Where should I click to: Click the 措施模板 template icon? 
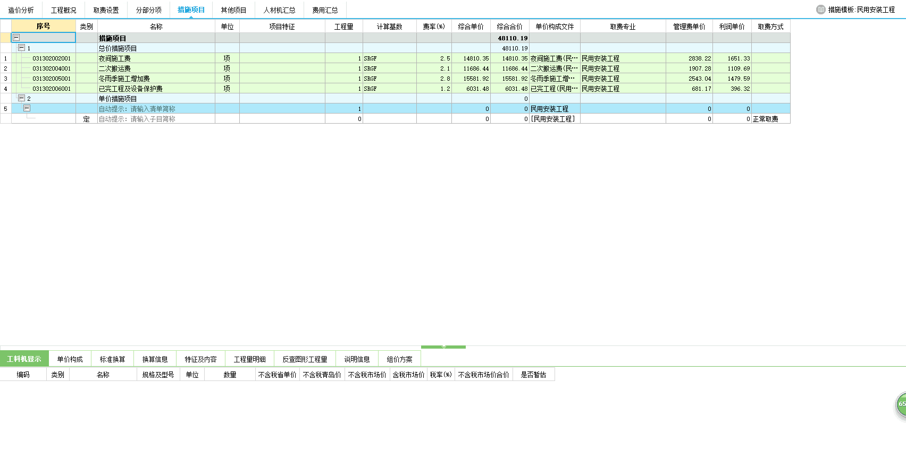click(821, 10)
